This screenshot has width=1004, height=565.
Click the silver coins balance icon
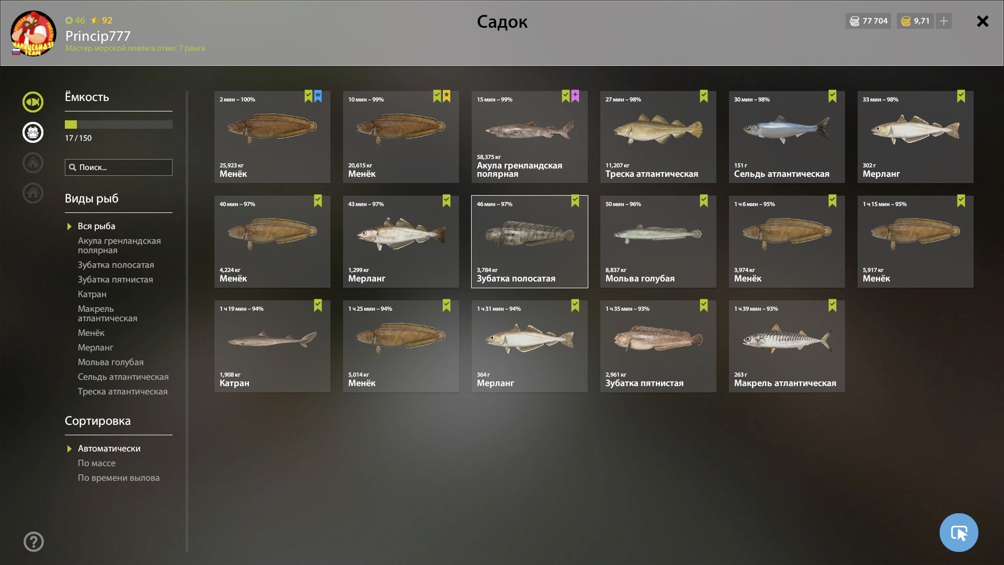point(854,21)
